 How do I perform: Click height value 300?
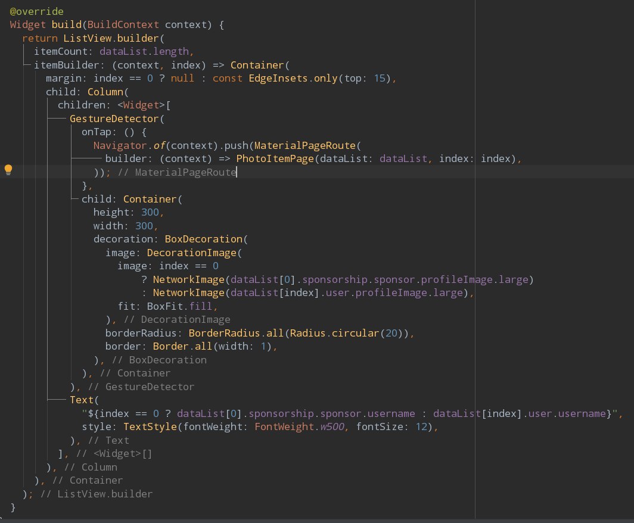(150, 212)
